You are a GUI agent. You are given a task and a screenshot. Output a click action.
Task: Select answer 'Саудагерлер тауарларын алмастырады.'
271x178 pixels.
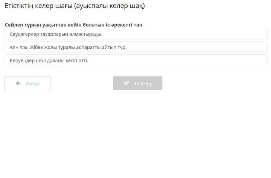click(x=136, y=34)
